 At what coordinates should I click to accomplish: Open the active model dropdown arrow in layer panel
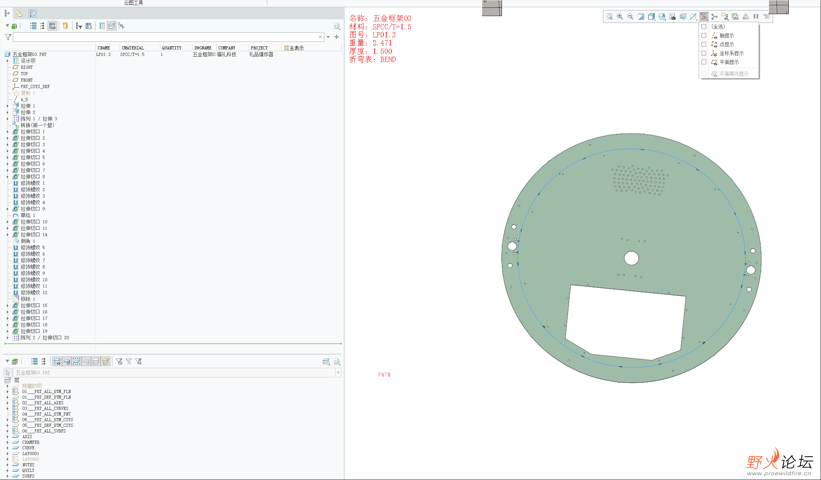pos(338,373)
